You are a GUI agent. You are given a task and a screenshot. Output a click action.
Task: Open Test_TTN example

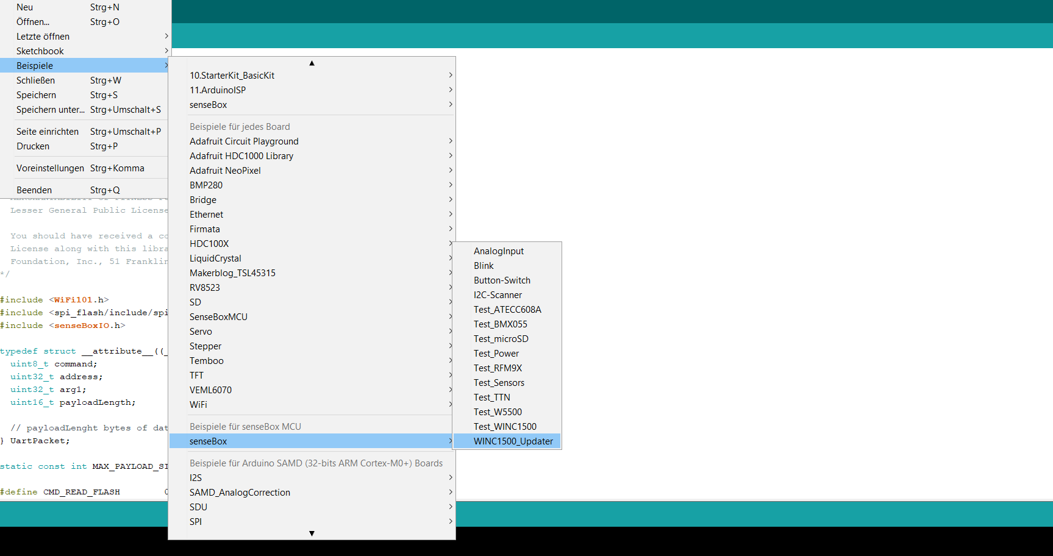click(507, 397)
